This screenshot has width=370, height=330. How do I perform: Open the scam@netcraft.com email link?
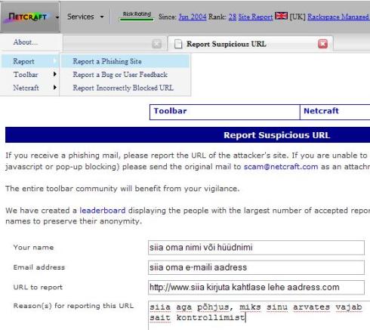tap(281, 167)
